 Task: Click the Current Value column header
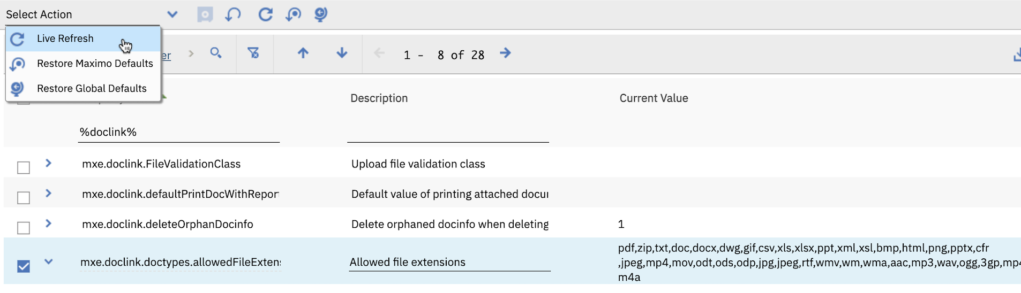click(654, 98)
